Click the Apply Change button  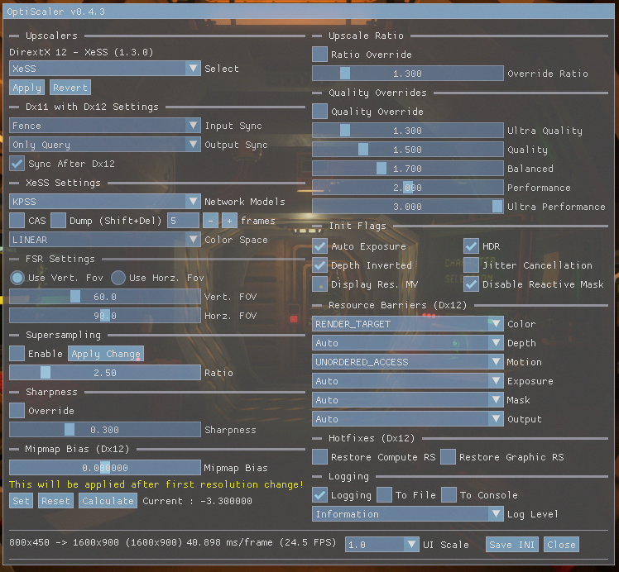[x=106, y=354]
